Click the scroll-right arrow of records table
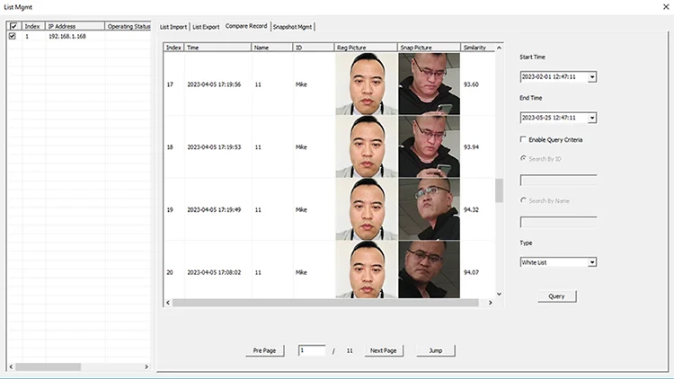Image resolution: width=674 pixels, height=379 pixels. tap(490, 303)
